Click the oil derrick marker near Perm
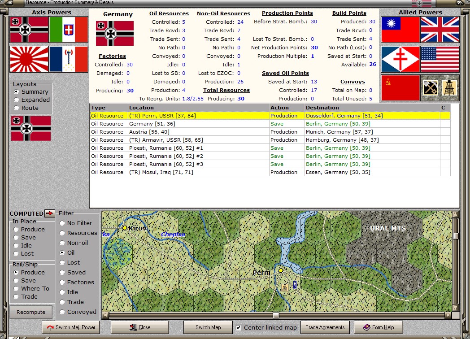The width and height of the screenshot is (470, 339). tap(285, 287)
